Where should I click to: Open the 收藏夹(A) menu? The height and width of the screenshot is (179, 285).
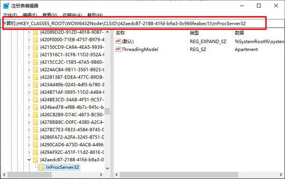(72, 15)
